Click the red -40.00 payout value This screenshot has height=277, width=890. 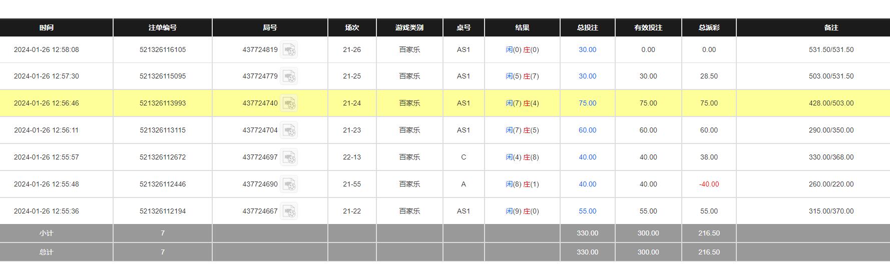coord(709,184)
